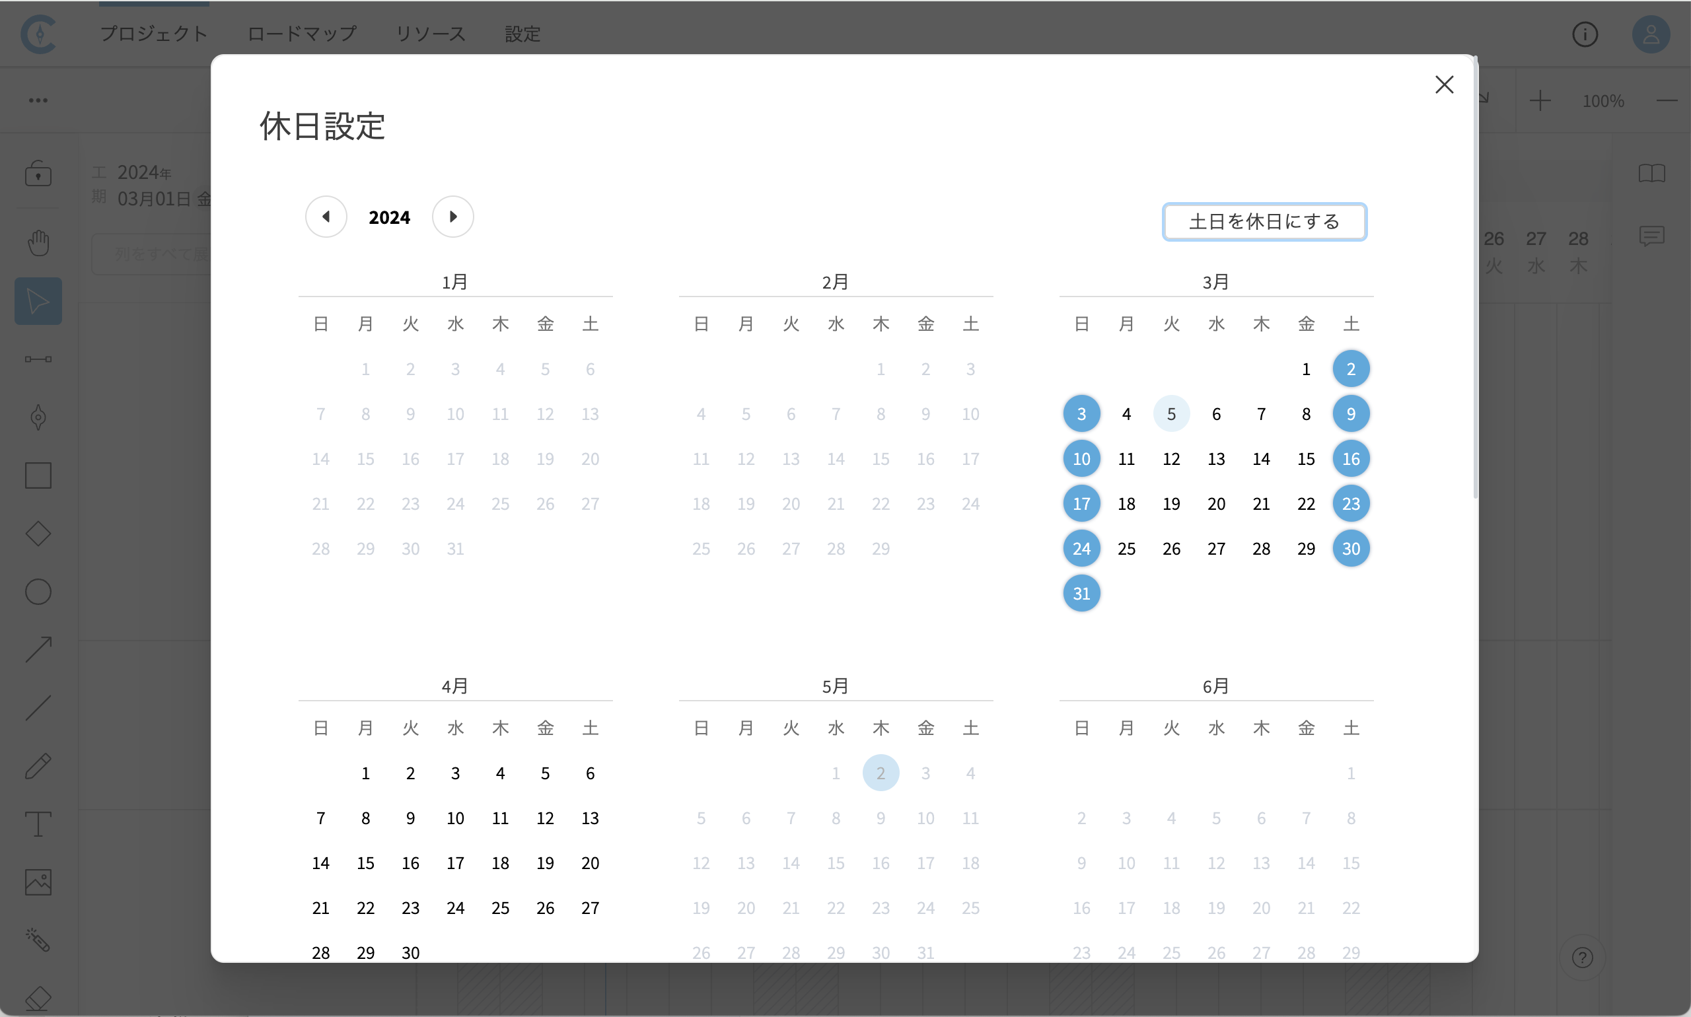Open the リソース menu

(x=431, y=34)
